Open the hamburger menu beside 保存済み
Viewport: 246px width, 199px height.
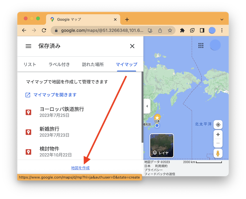pos(28,46)
